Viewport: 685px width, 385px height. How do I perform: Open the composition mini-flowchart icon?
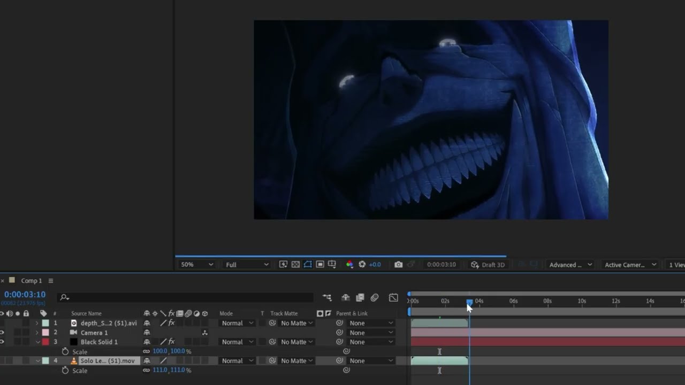(x=327, y=298)
